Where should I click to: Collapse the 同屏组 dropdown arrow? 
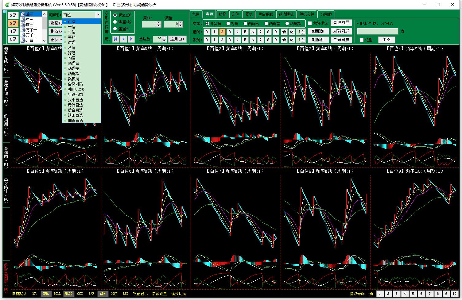coord(98,15)
